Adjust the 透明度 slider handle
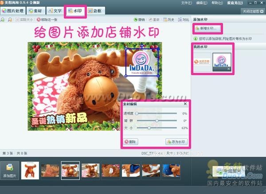The height and width of the screenshot is (194, 266). coord(137,114)
